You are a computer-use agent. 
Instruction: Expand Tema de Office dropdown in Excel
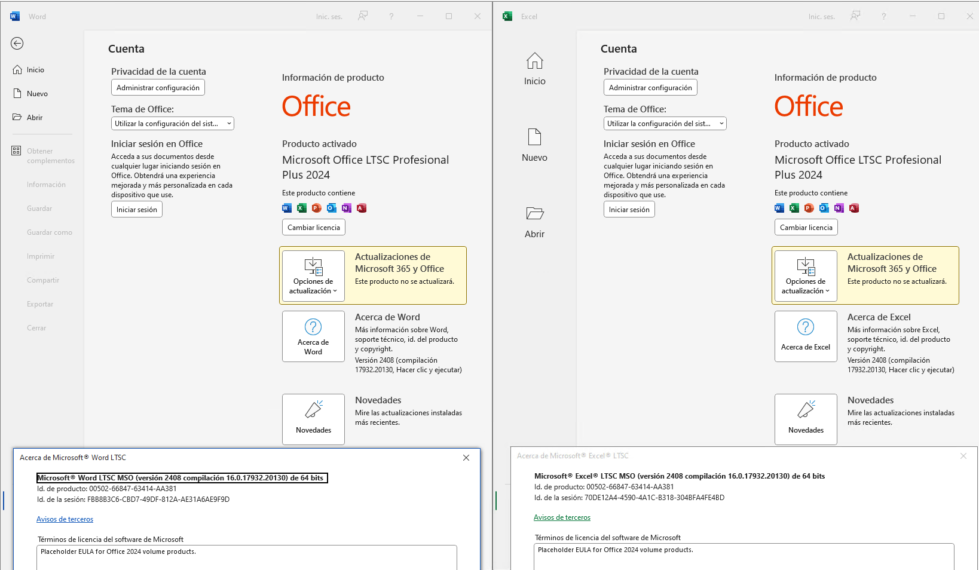[x=665, y=124]
